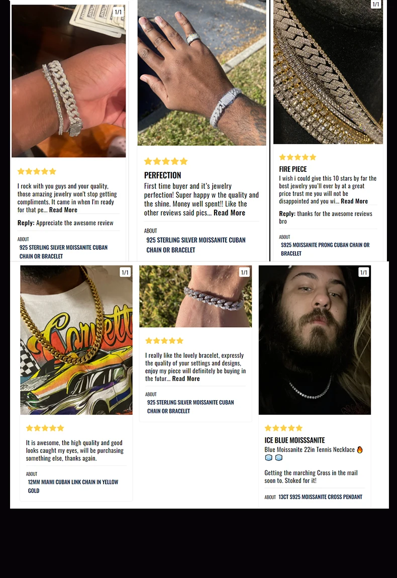Expand 'I rock with you guys' review with Read More
This screenshot has width=397, height=578.
click(x=63, y=210)
